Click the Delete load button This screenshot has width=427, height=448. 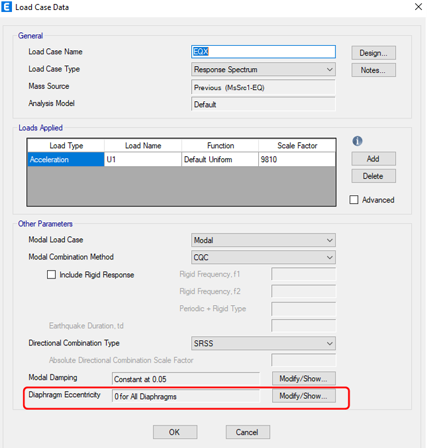(373, 176)
